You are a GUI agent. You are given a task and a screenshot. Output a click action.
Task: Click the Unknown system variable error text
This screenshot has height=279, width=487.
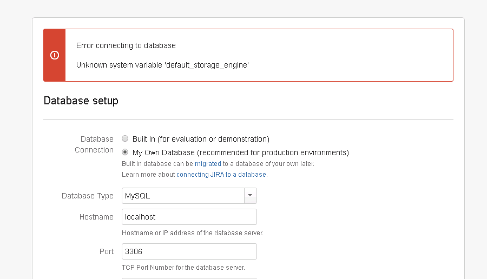click(x=162, y=65)
